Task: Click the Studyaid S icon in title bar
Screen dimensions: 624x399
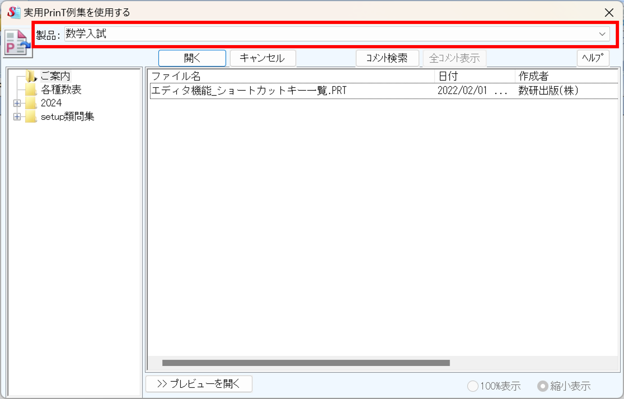Action: click(x=13, y=12)
